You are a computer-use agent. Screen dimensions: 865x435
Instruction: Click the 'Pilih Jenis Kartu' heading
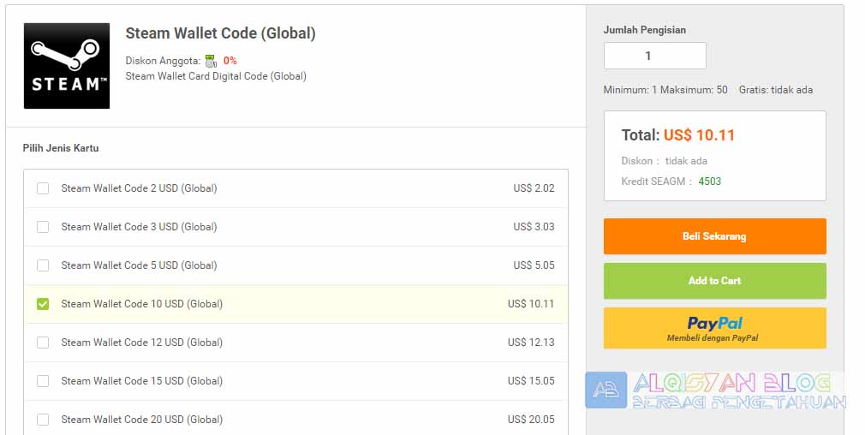[61, 148]
